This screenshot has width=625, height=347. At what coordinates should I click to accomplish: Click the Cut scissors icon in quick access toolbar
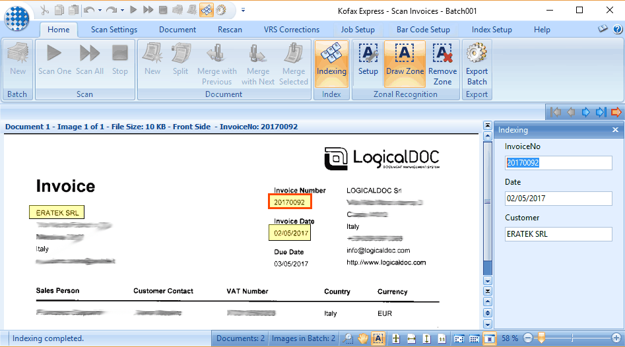[x=45, y=10]
